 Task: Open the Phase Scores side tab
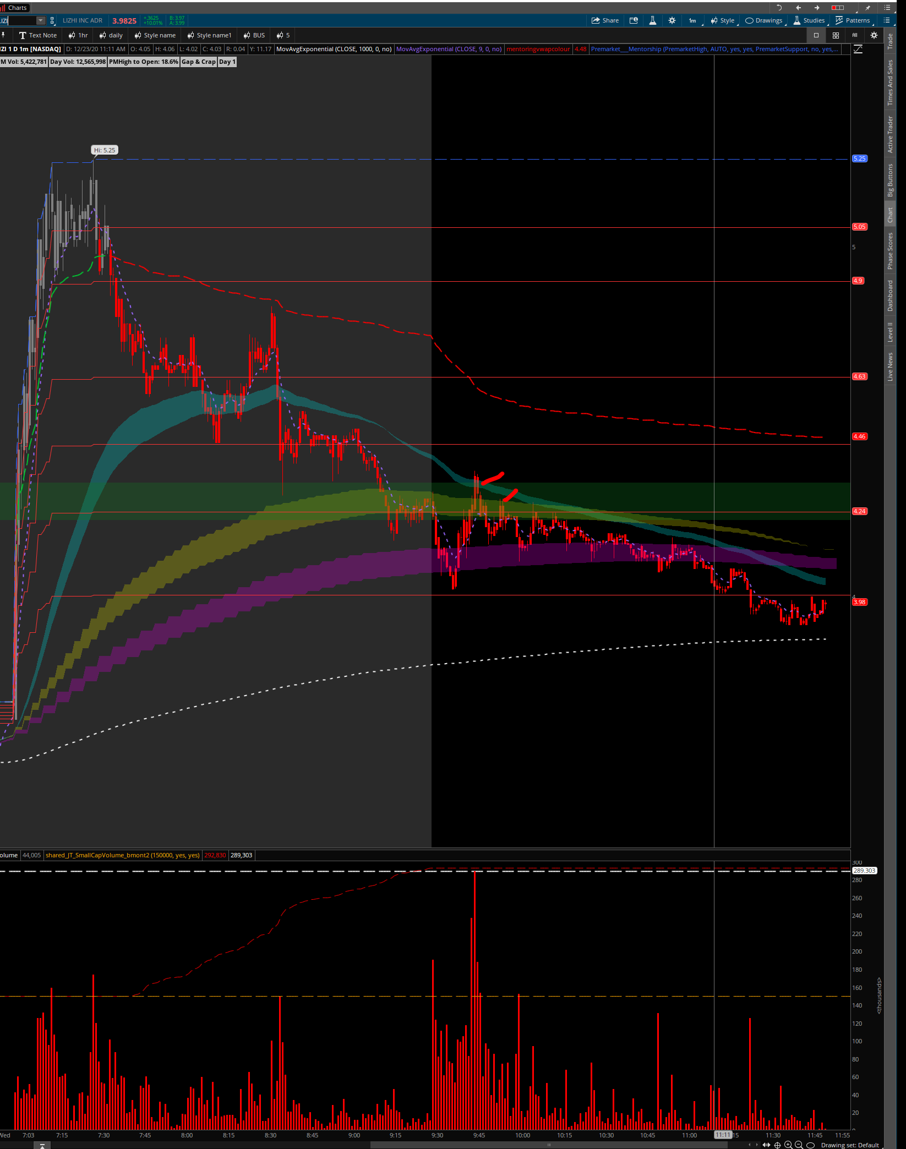coord(890,251)
